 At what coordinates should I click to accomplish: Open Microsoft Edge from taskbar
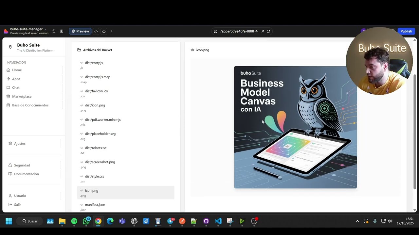[110, 221]
